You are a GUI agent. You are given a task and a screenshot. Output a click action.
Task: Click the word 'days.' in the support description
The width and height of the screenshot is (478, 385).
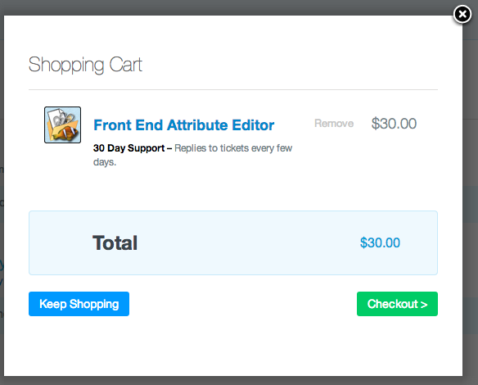pos(105,162)
